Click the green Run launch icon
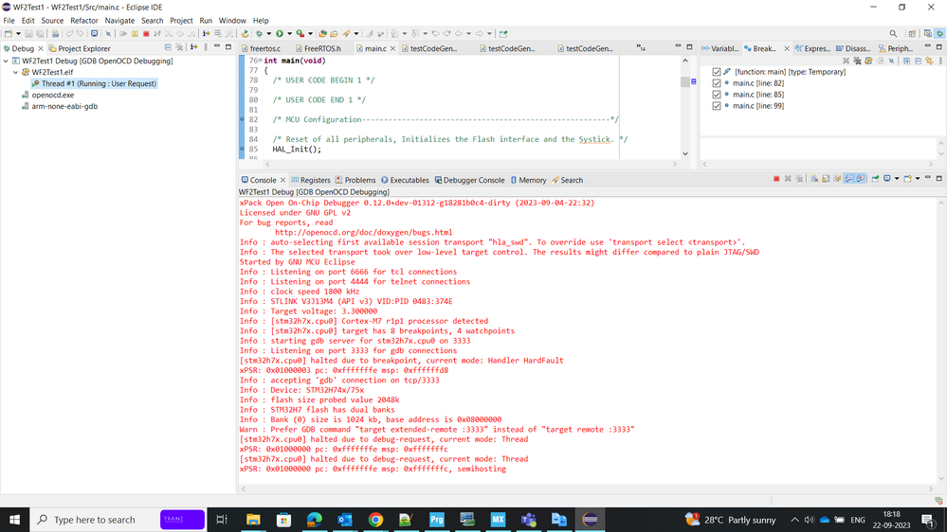This screenshot has width=947, height=532. pos(279,34)
